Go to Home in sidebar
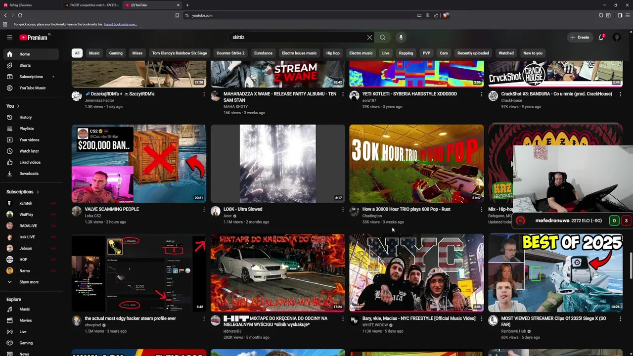633x356 pixels. pyautogui.click(x=31, y=54)
